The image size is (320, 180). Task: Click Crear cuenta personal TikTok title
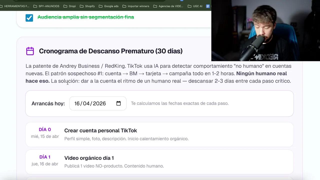101,130
